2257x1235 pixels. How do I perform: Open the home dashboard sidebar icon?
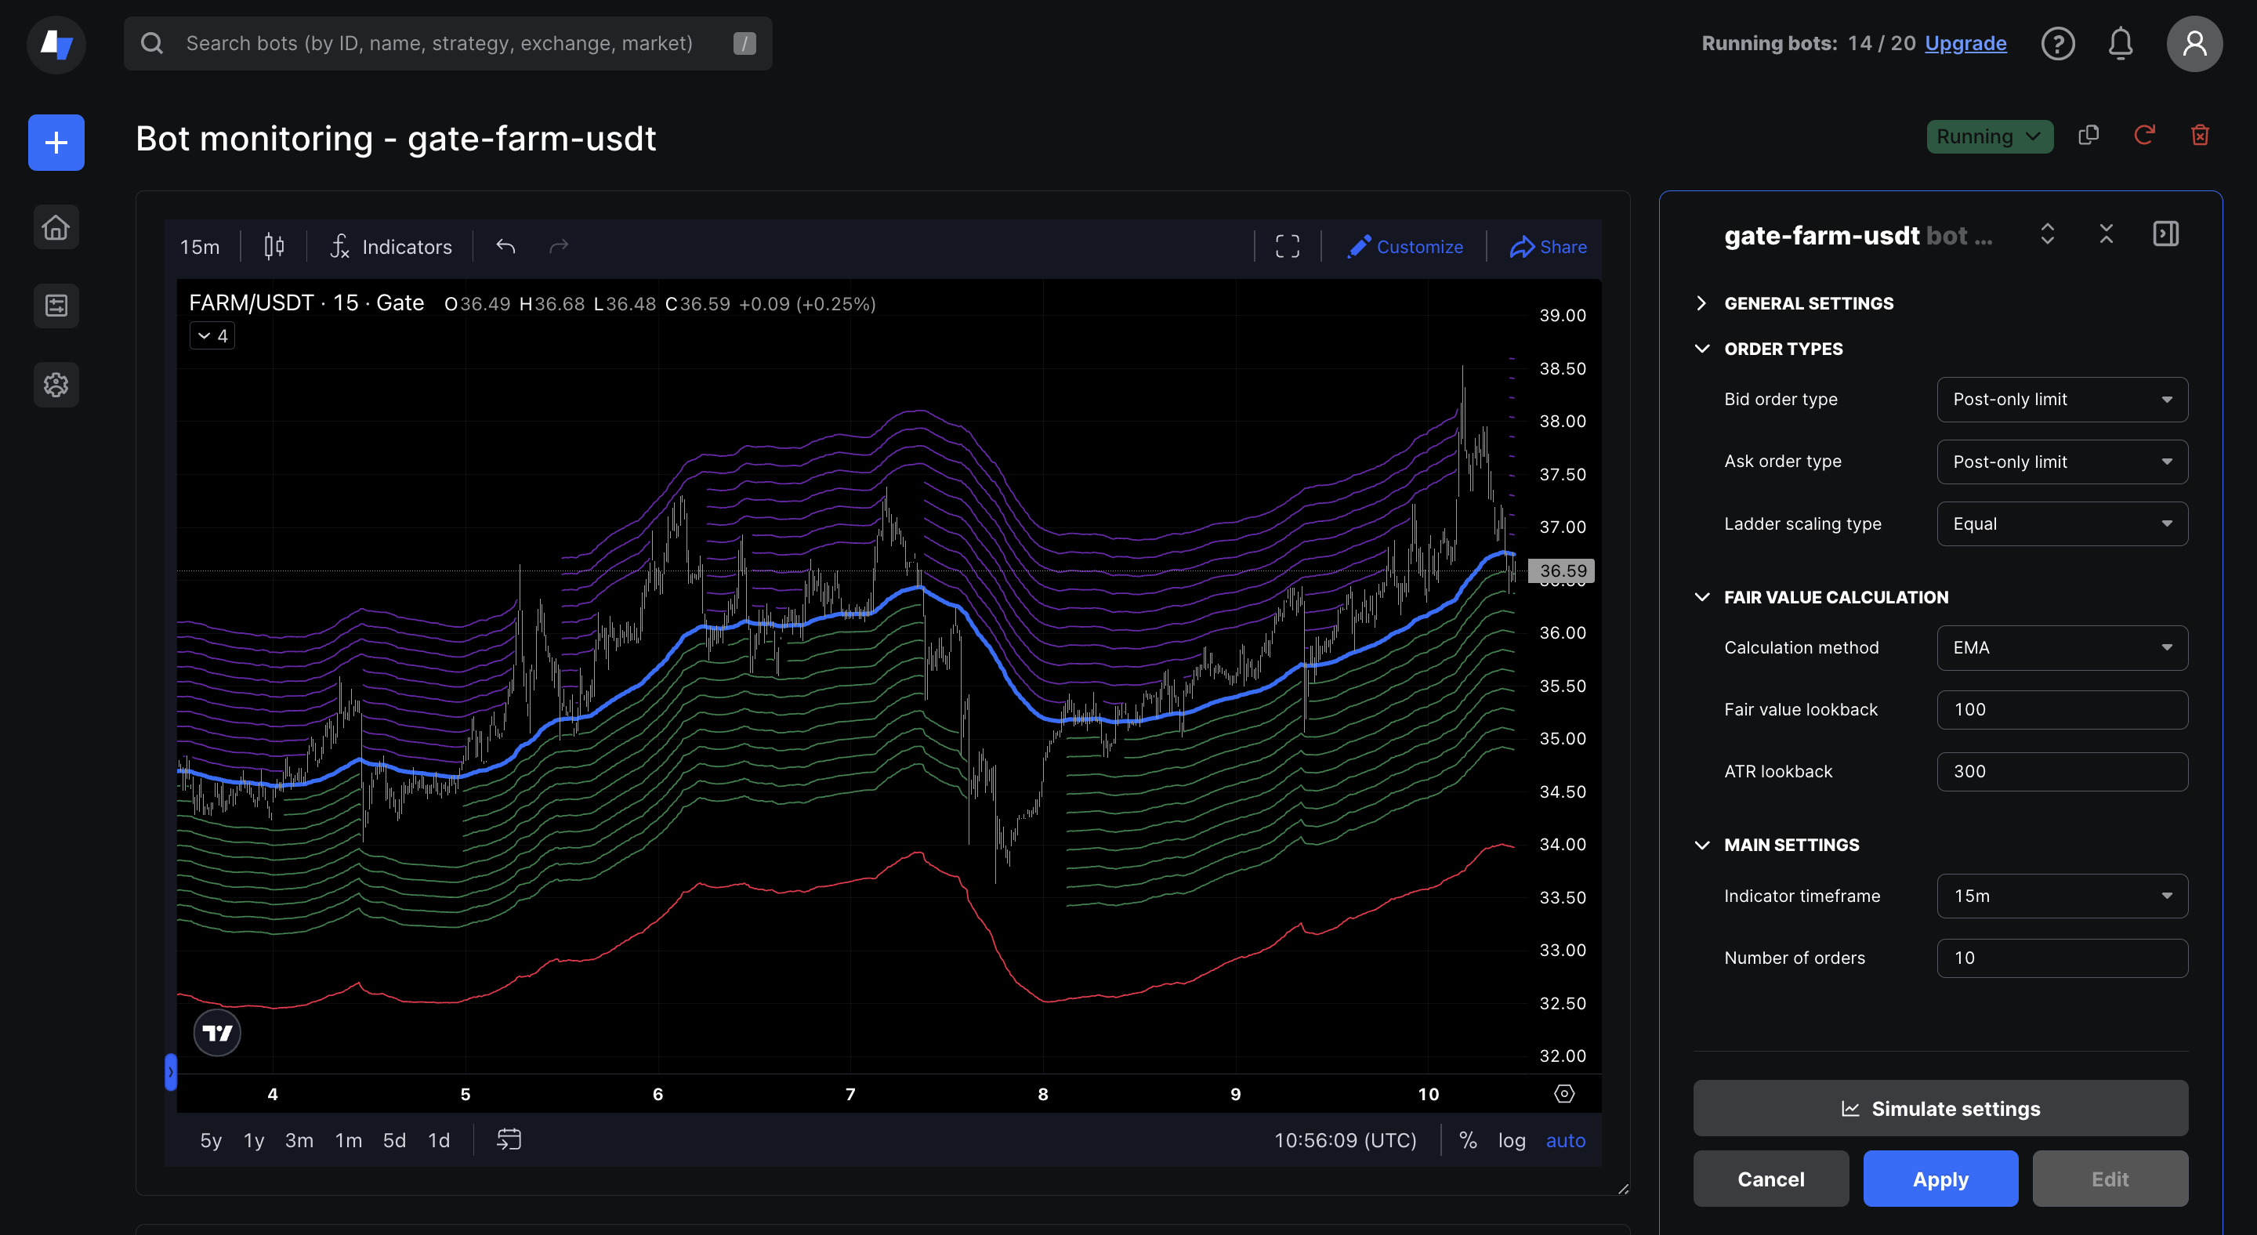click(56, 228)
